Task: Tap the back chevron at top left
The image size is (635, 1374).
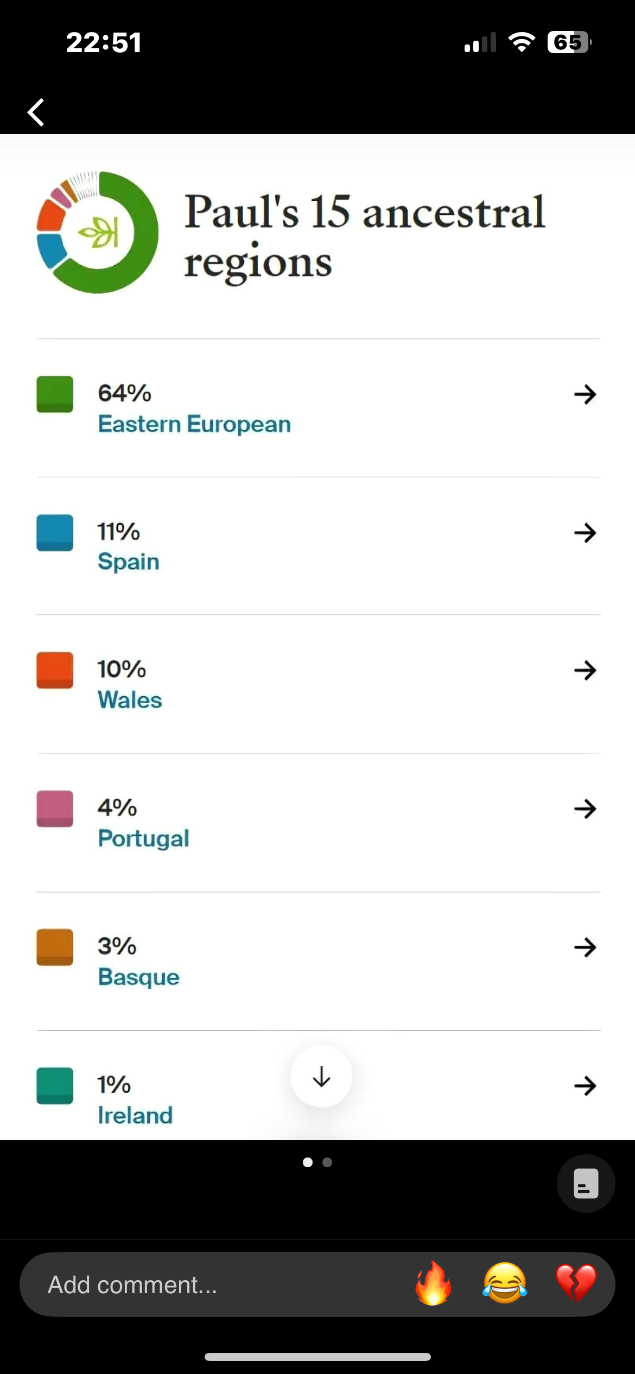Action: [36, 112]
